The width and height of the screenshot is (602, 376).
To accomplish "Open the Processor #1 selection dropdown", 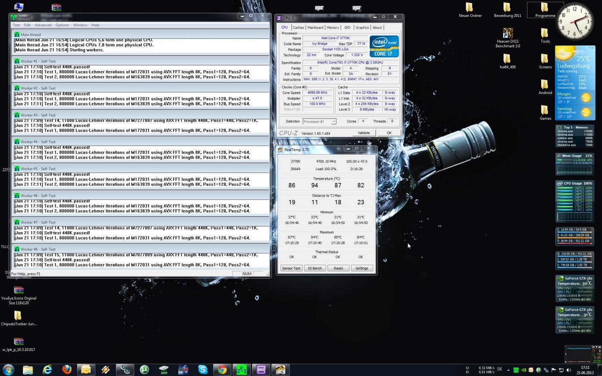I will tap(319, 121).
